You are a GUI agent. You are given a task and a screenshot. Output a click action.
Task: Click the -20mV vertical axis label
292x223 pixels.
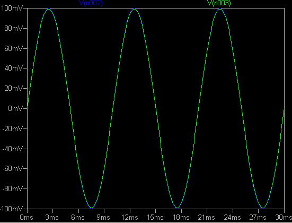point(13,128)
